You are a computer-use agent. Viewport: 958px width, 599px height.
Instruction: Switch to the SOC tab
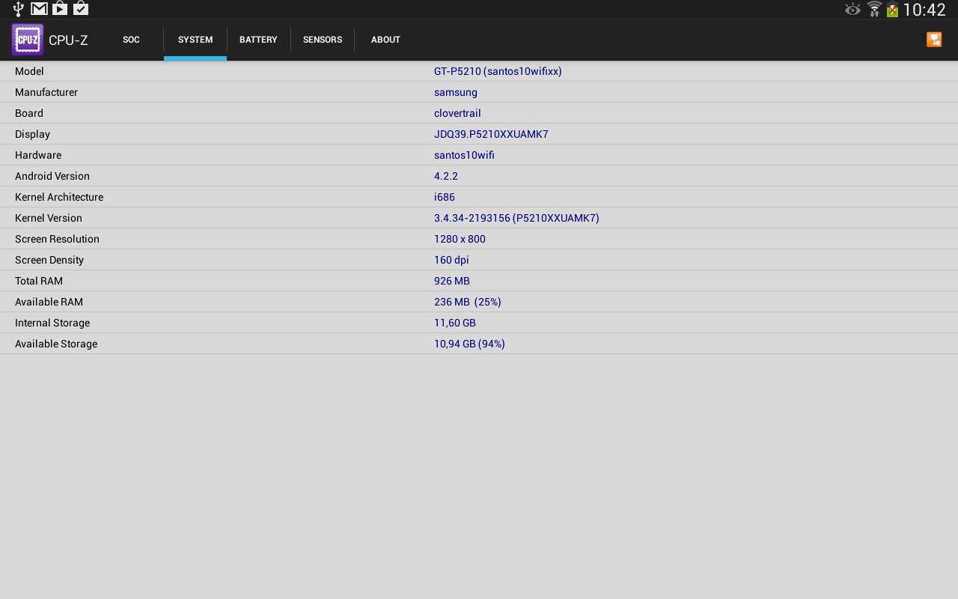(131, 40)
